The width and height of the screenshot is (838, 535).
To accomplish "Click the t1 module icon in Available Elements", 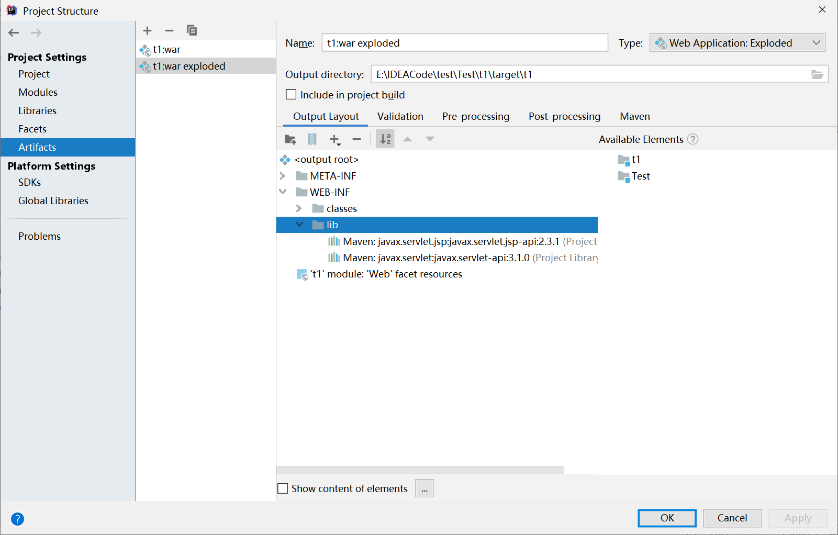I will [x=624, y=160].
